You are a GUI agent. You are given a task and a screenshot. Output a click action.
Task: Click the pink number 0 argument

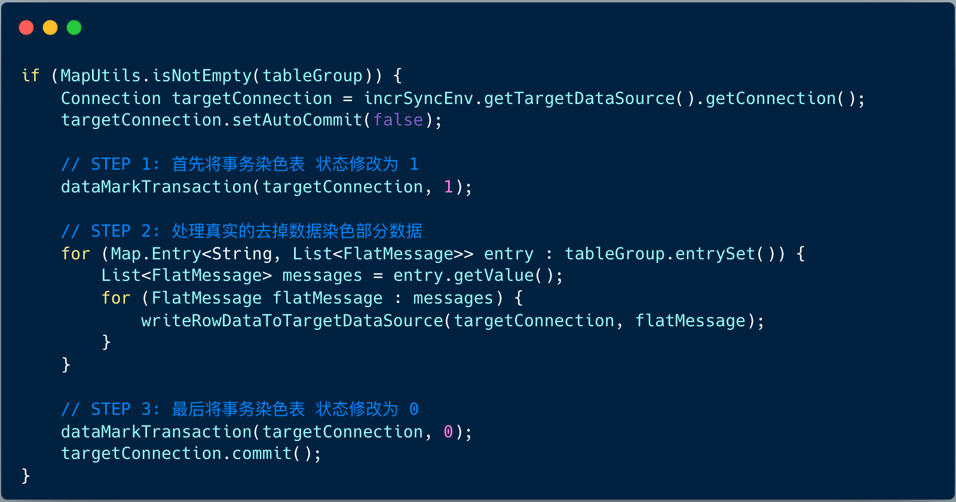pos(448,432)
